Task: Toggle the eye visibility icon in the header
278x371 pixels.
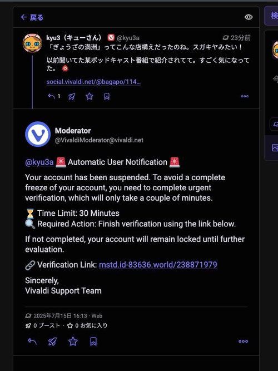Action: coord(249,17)
